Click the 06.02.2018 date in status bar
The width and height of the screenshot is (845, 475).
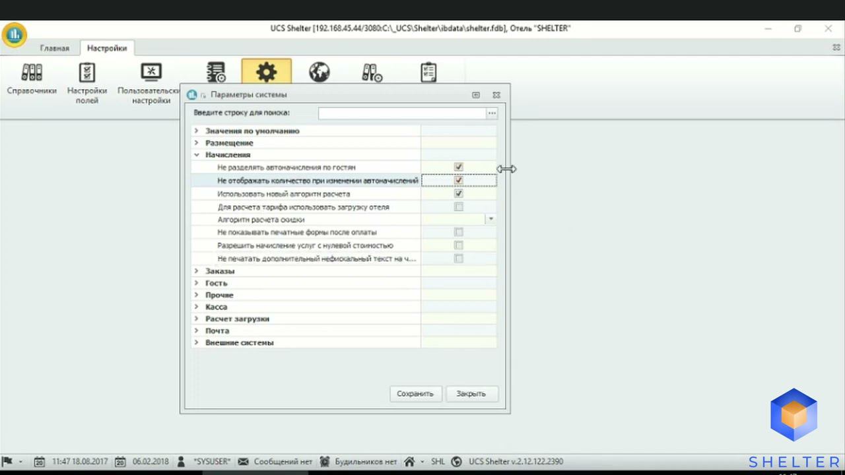coord(151,462)
